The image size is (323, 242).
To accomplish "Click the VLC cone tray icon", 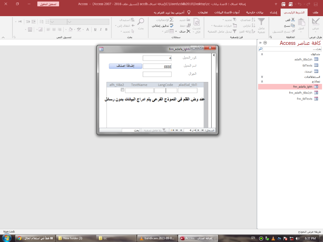I will (x=273, y=238).
